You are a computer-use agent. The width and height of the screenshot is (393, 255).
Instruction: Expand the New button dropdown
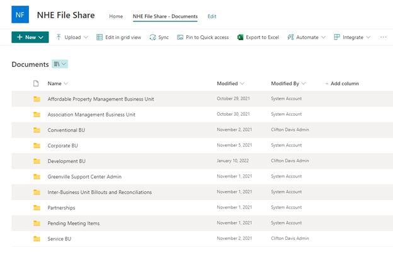pyautogui.click(x=41, y=37)
